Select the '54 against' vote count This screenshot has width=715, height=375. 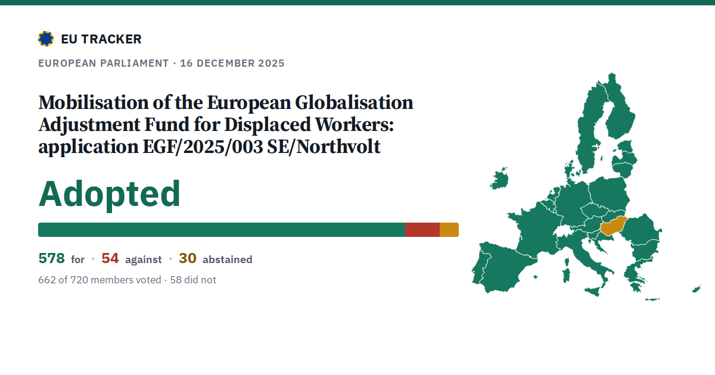click(131, 259)
